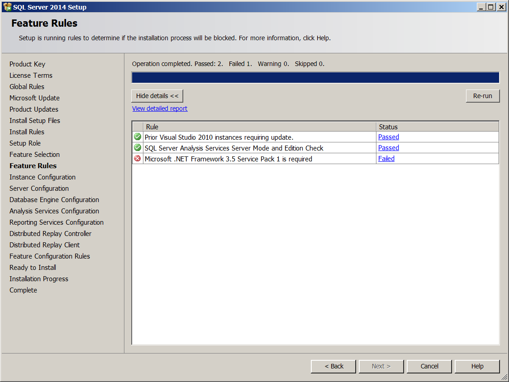Select bold Feature Rules step in sidebar

coord(33,166)
